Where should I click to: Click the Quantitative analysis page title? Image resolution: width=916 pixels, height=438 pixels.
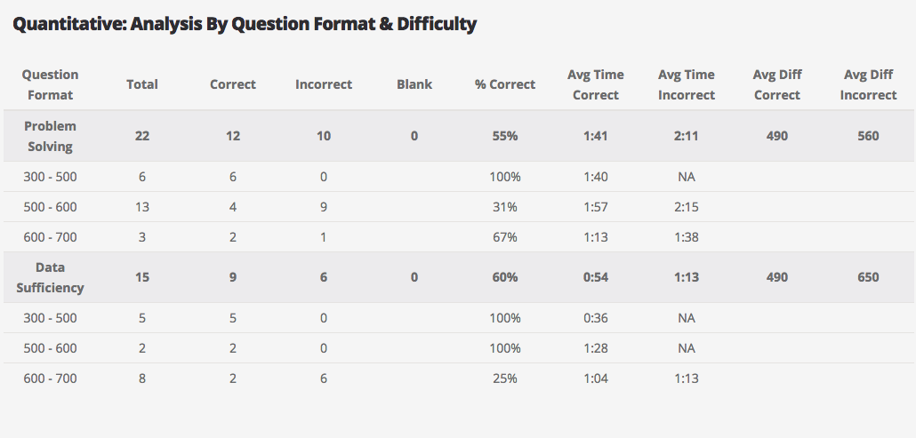(245, 24)
